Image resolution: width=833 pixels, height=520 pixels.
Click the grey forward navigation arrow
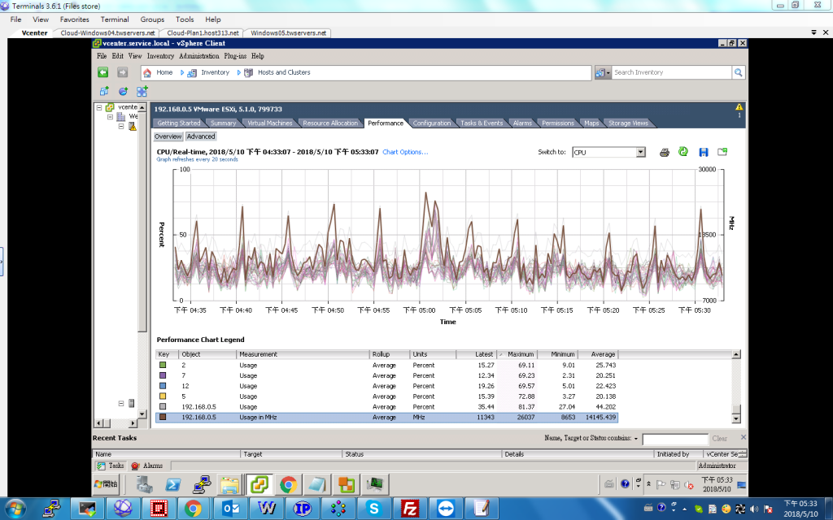[122, 72]
